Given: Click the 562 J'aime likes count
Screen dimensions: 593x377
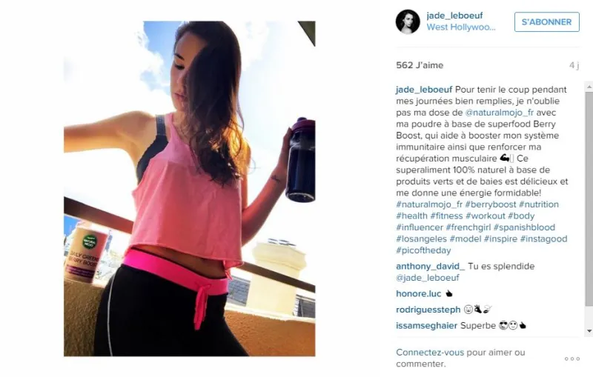Looking at the screenshot, I should [x=420, y=65].
